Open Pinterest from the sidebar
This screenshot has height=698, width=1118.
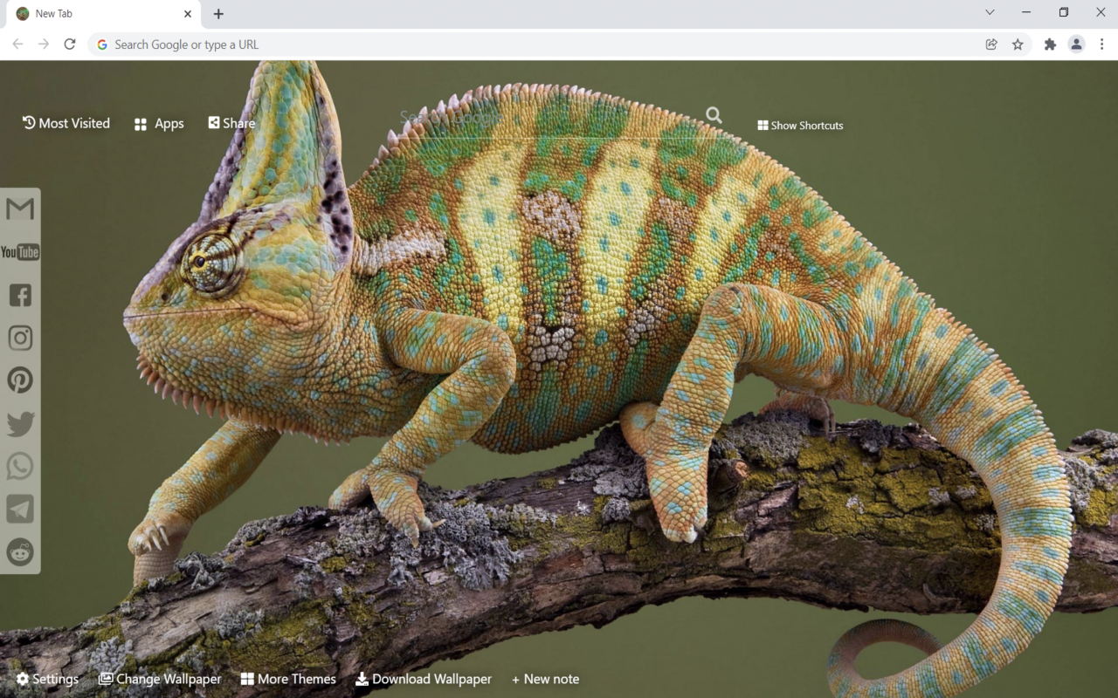click(20, 380)
